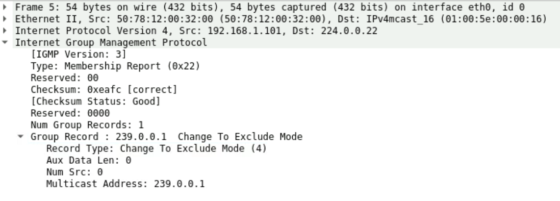Image resolution: width=560 pixels, height=201 pixels.
Task: Expand the Frame 5 details arrow
Action: coord(5,7)
